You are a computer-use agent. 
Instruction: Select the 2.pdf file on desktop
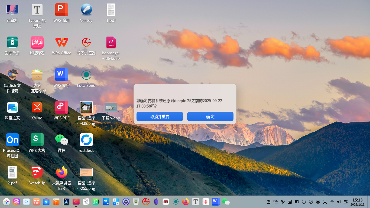(12, 176)
